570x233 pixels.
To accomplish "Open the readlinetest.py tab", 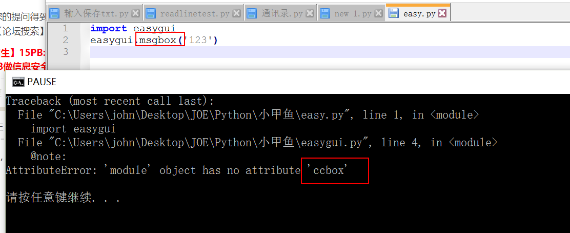I will [194, 13].
